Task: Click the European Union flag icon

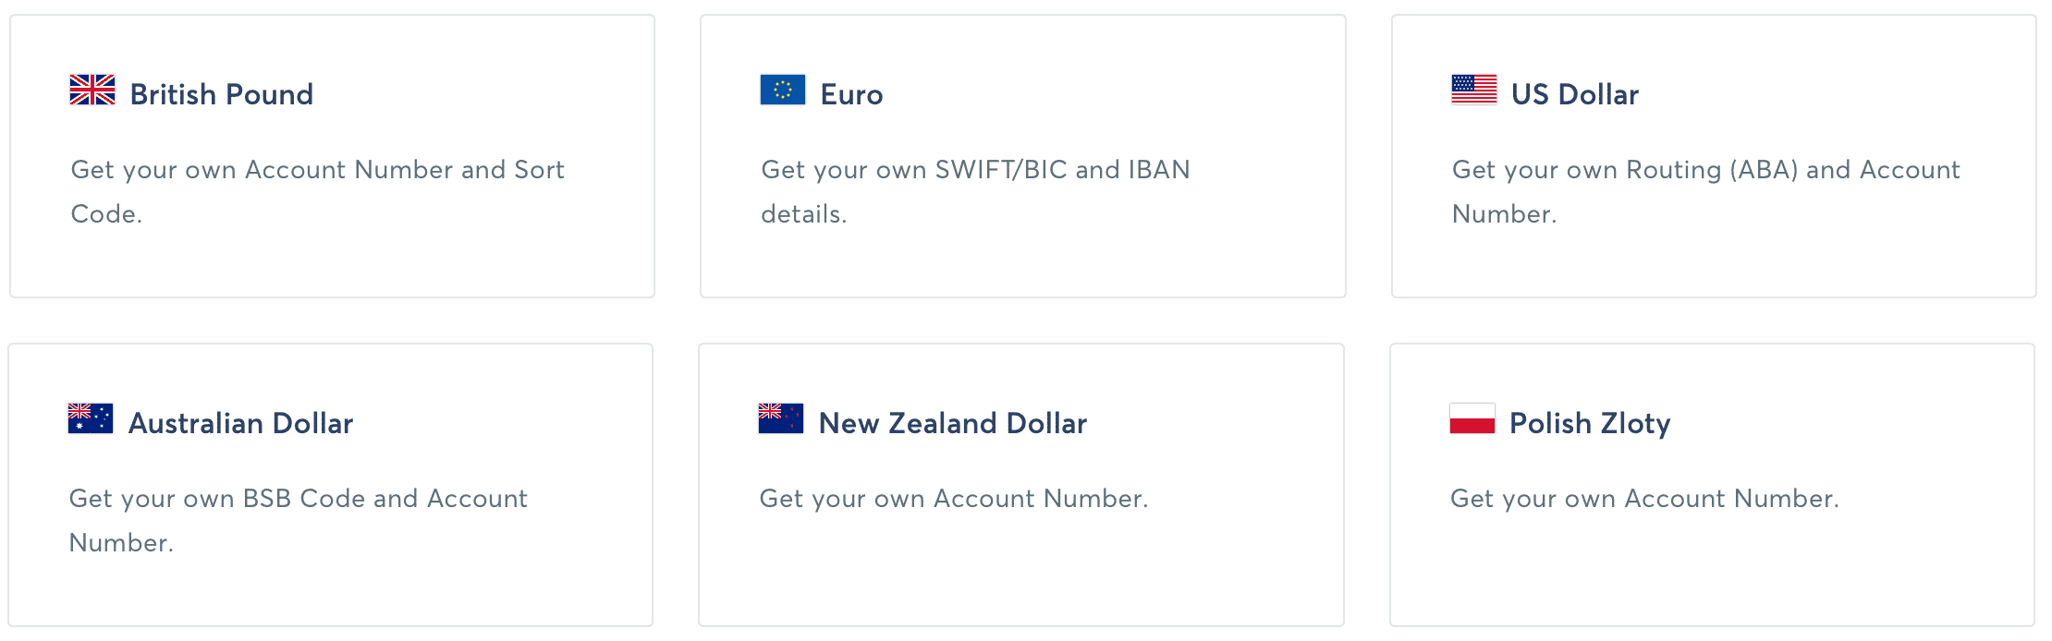Action: [782, 91]
